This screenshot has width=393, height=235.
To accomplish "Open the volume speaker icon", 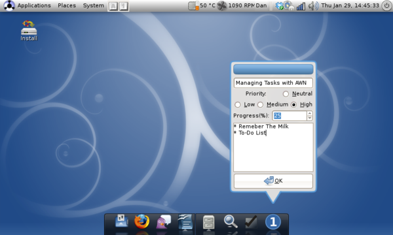I will pos(313,5).
